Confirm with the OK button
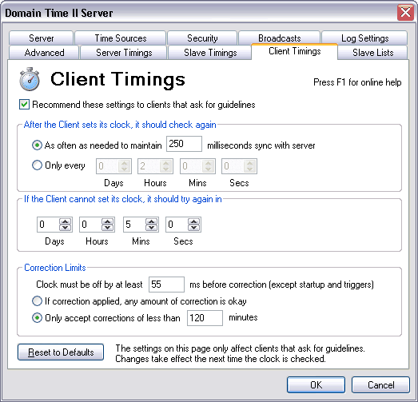This screenshot has height=402, width=418. coord(316,384)
